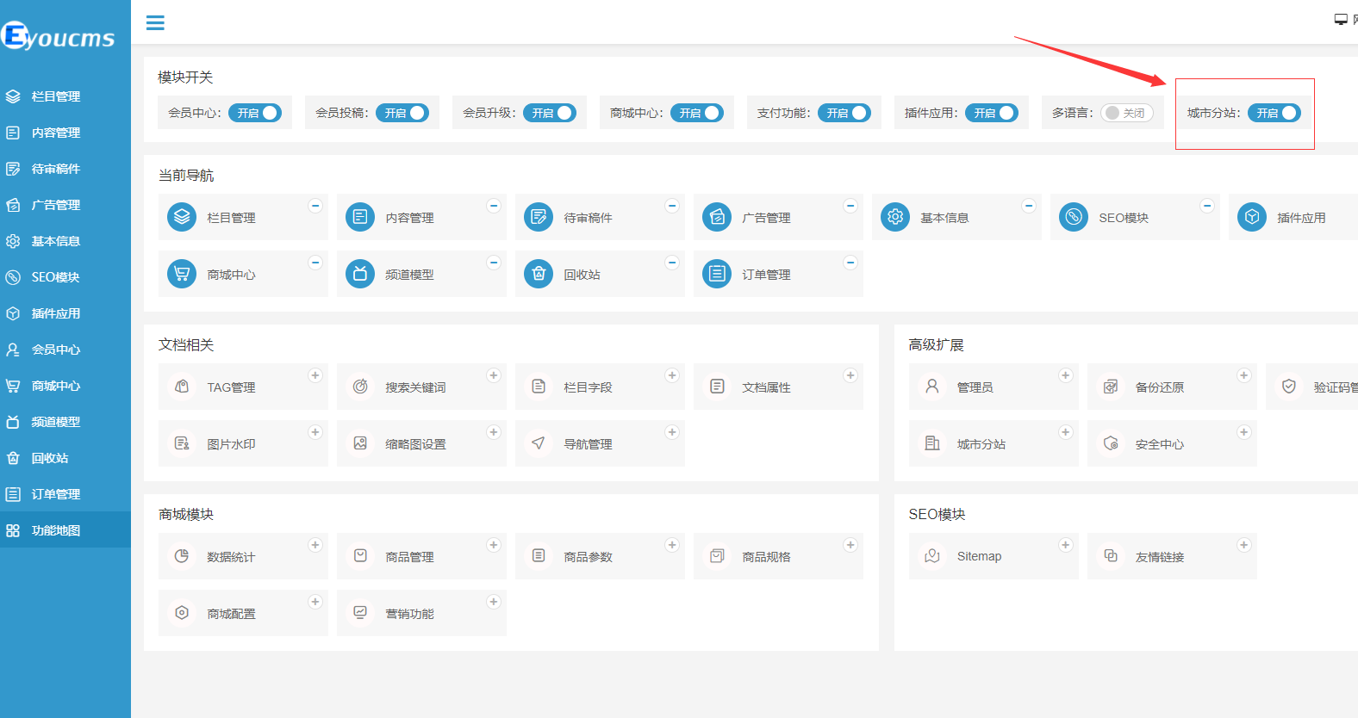Select 待审稿件 in the left sidebar
Screen dimensions: 1358x718
pyautogui.click(x=56, y=169)
